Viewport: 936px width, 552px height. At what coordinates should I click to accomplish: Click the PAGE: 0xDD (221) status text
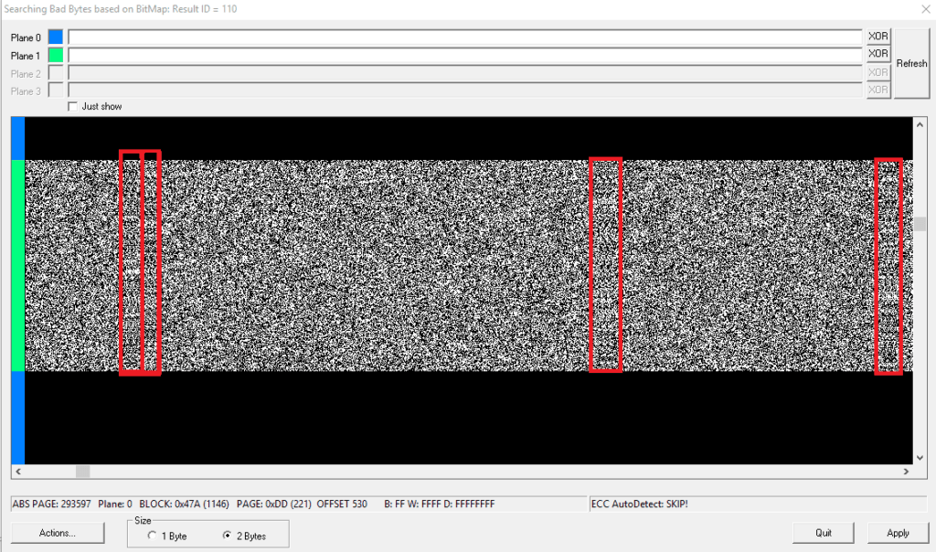tap(274, 504)
